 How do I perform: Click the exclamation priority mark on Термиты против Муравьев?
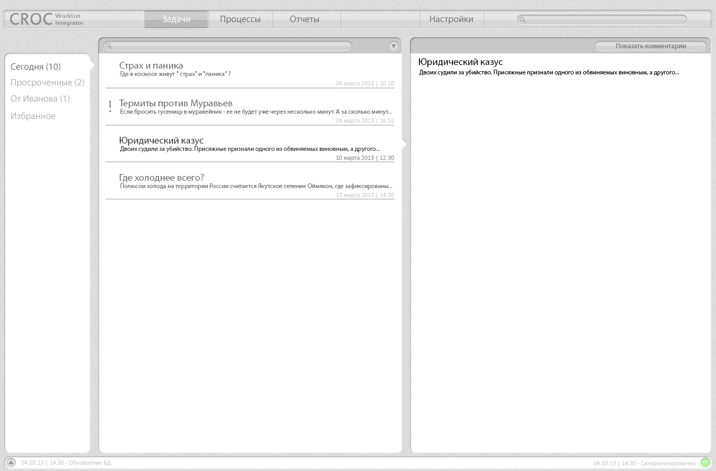coord(110,106)
